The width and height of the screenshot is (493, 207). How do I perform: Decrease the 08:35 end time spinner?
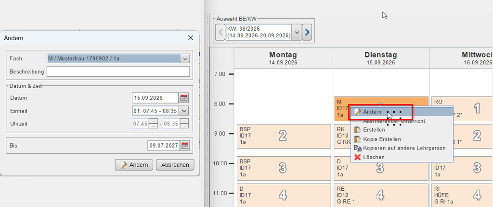point(184,126)
